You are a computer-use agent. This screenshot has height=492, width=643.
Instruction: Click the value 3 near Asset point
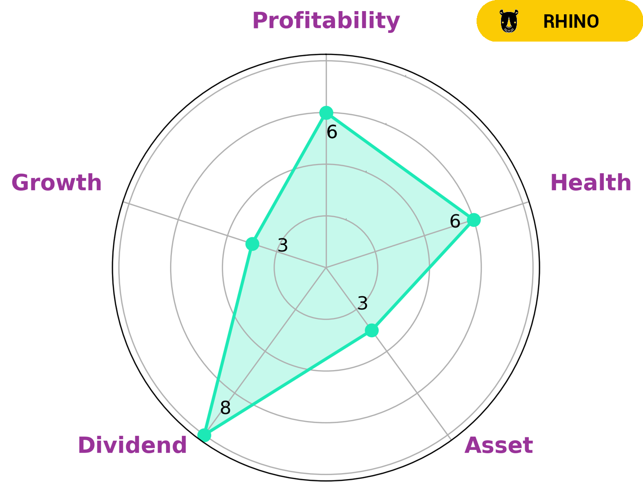(363, 304)
